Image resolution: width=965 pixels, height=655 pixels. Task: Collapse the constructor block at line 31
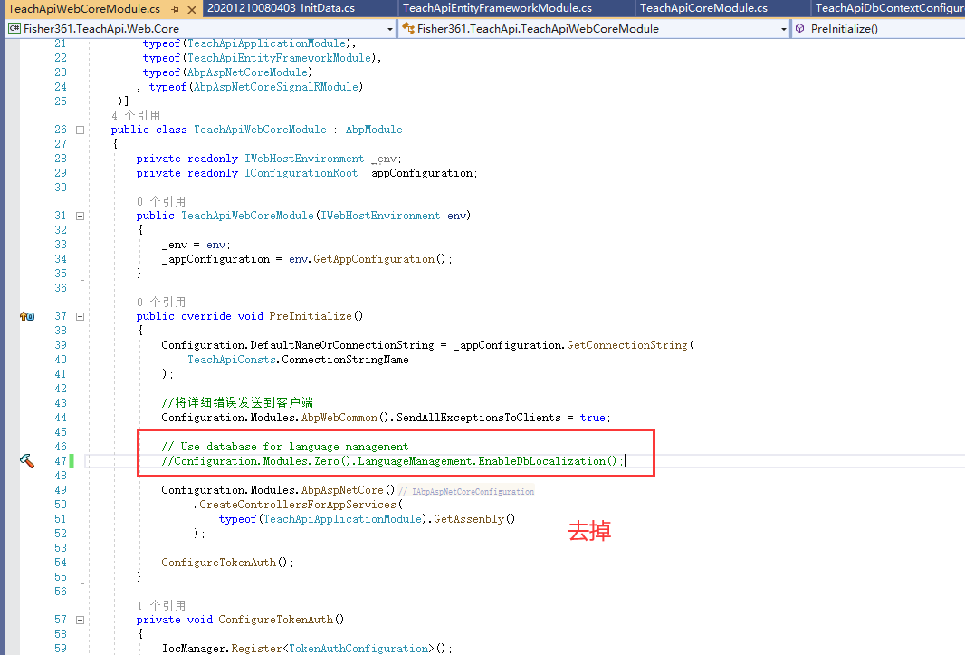click(x=80, y=216)
